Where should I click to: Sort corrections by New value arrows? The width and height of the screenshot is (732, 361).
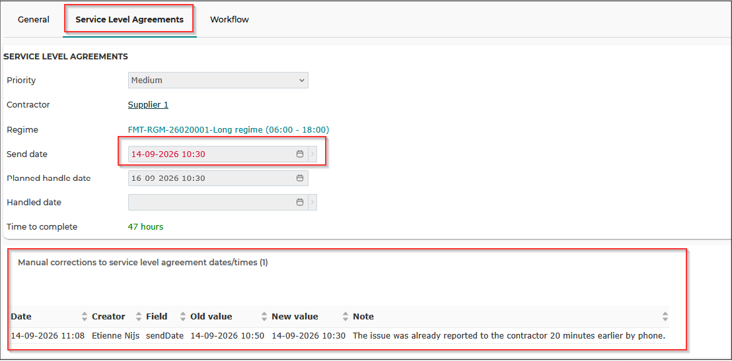pos(346,316)
